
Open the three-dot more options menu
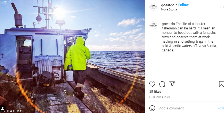tap(222, 7)
